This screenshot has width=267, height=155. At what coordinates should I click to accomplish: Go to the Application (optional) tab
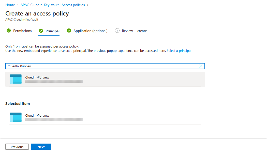coord(90,31)
